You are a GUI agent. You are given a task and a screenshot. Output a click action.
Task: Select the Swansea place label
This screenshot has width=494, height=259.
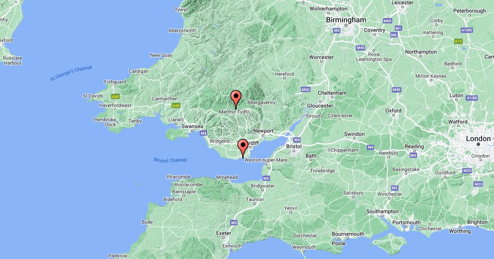pyautogui.click(x=193, y=126)
